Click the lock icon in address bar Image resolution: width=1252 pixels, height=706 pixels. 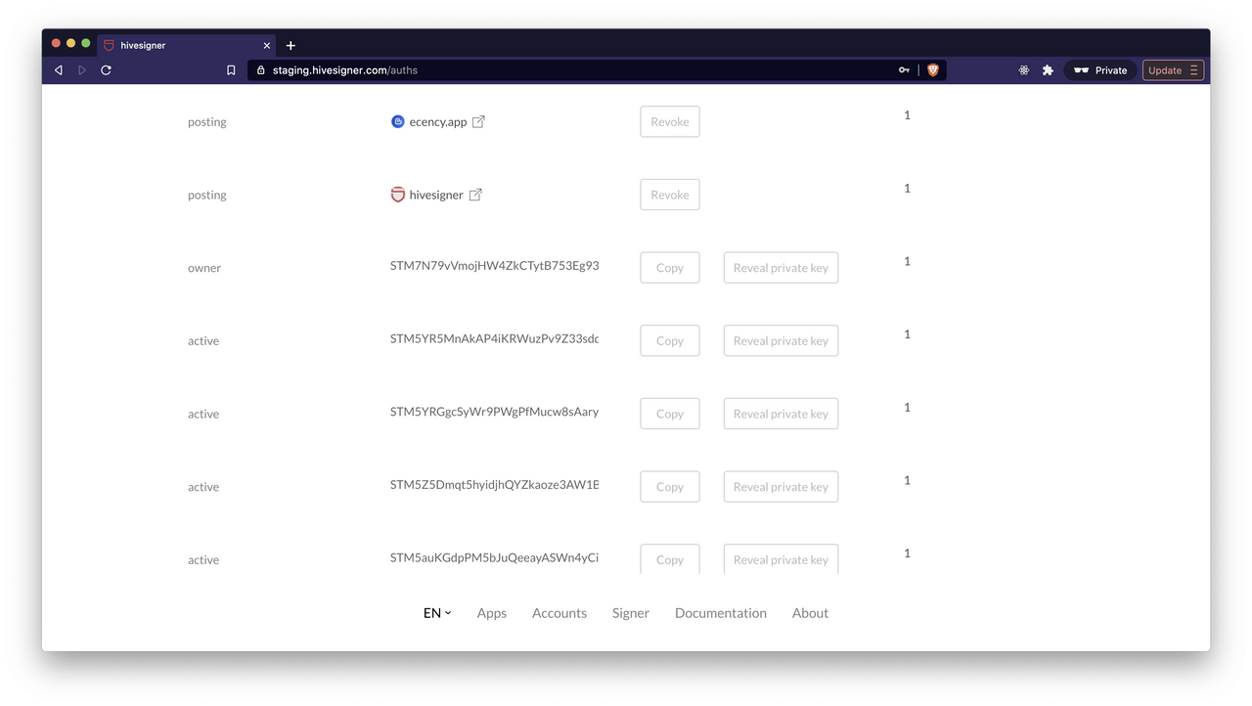click(x=260, y=70)
